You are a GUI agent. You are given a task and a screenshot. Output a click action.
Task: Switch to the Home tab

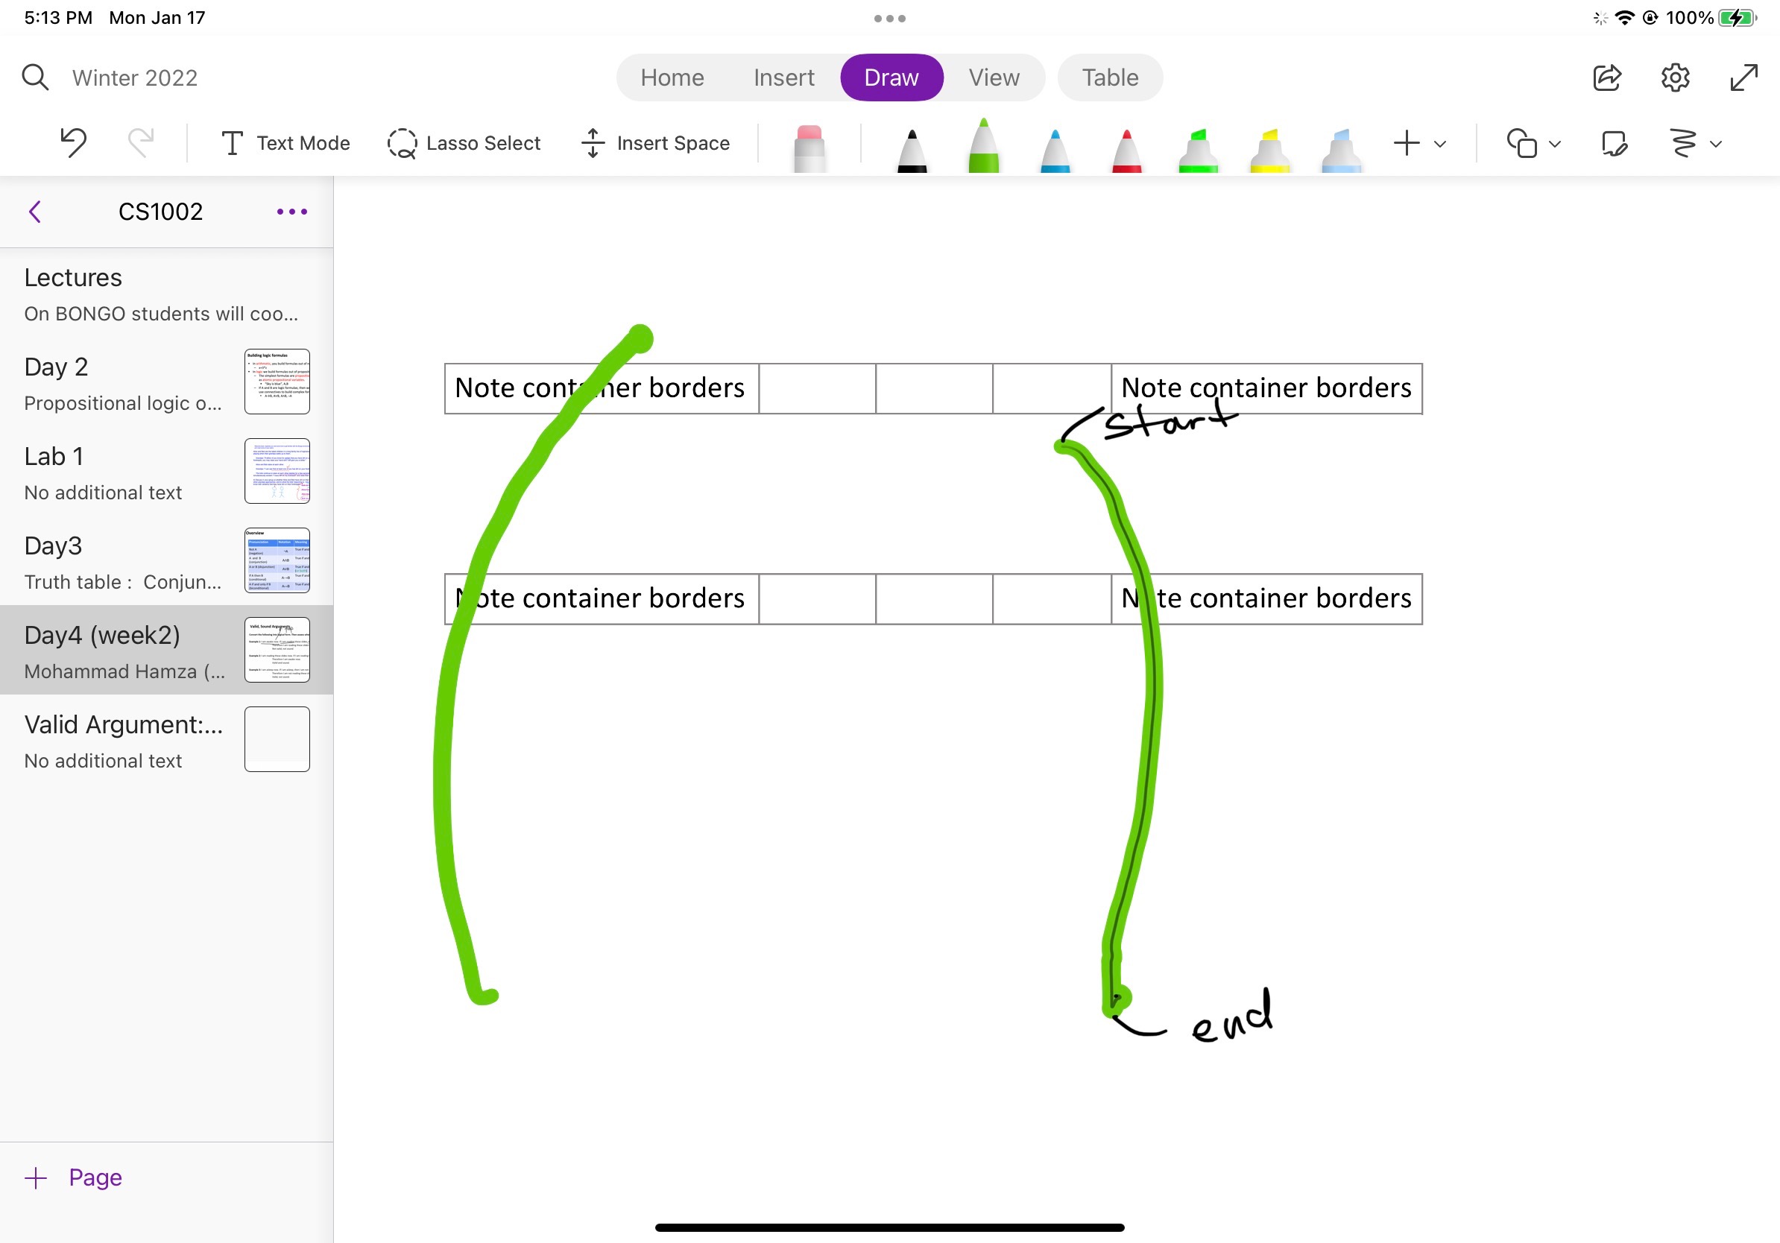click(672, 78)
